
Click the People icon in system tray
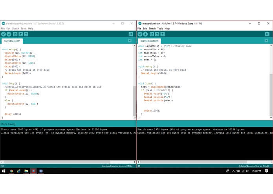(227, 171)
